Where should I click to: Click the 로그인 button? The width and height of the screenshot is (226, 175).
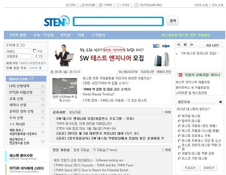[x=39, y=56]
